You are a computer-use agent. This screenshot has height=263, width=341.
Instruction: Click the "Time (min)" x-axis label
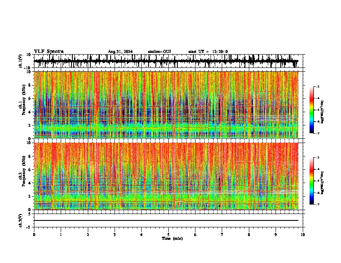(172, 239)
